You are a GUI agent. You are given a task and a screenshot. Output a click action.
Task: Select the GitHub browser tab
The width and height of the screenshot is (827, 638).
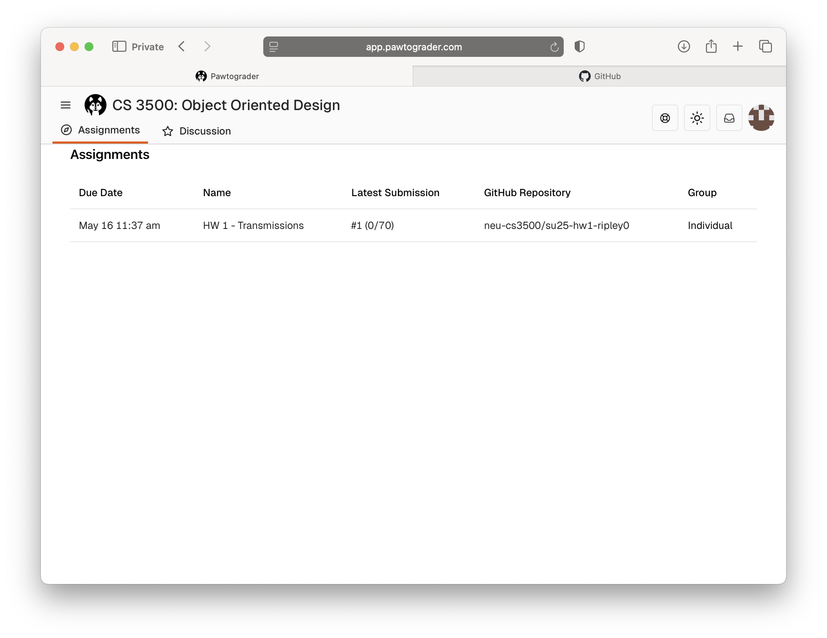pyautogui.click(x=599, y=77)
